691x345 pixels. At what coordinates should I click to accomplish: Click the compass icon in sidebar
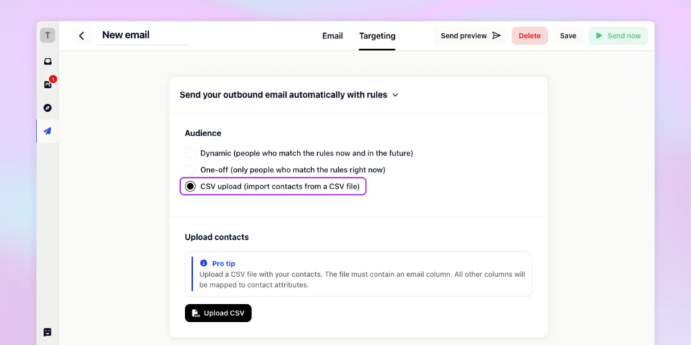(x=48, y=108)
